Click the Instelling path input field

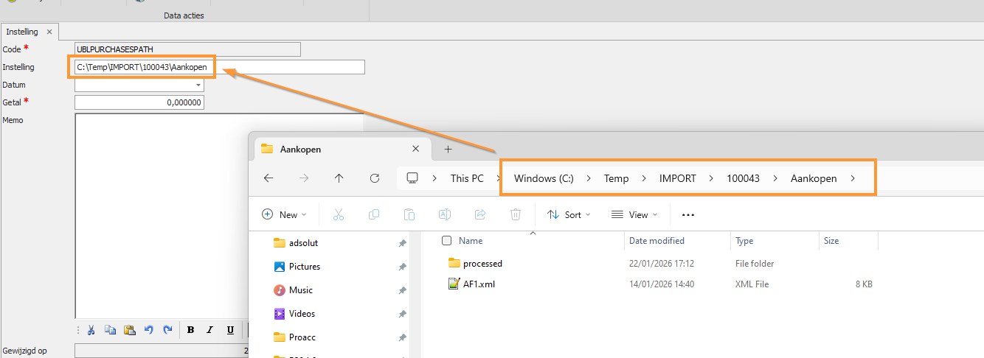(x=288, y=67)
